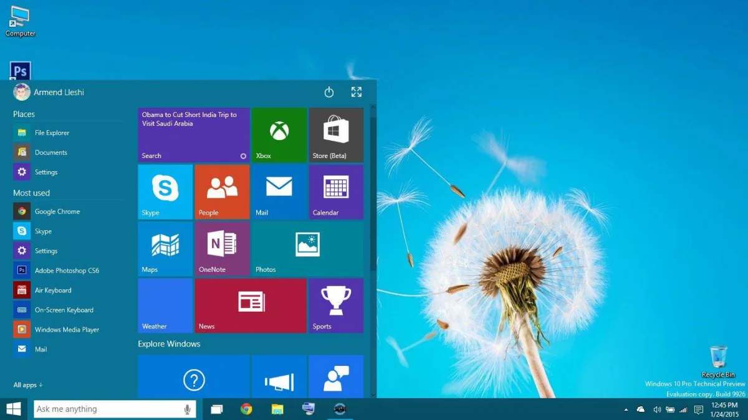Show hidden icons in the system tray
The height and width of the screenshot is (420, 748).
point(626,409)
